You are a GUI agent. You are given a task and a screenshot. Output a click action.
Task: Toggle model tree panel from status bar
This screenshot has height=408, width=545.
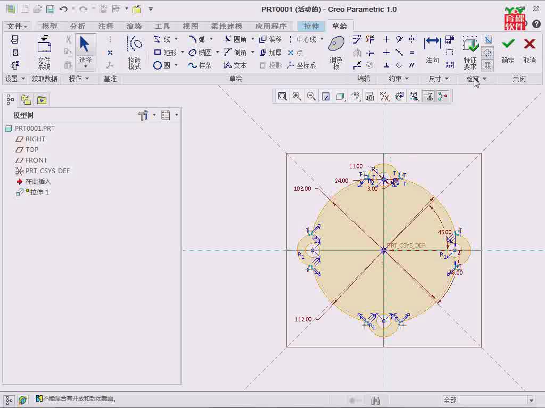pos(9,399)
